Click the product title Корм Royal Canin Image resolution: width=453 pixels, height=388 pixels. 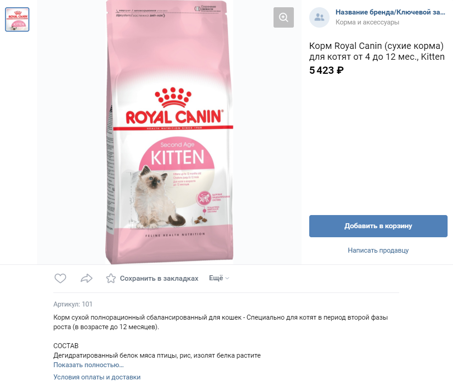[x=377, y=51]
